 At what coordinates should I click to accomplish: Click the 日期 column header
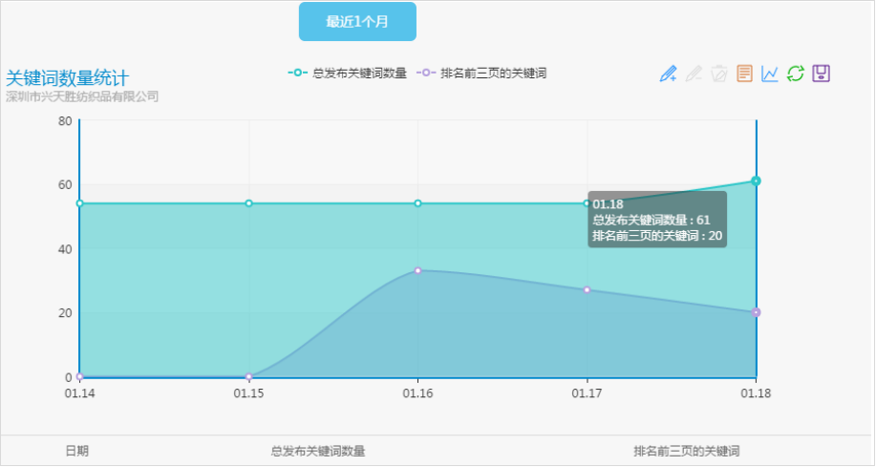77,451
